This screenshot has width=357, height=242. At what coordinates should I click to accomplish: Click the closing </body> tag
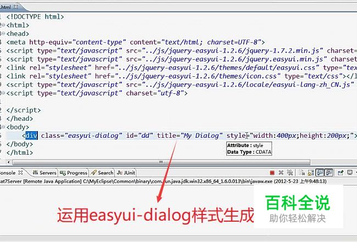point(20,144)
